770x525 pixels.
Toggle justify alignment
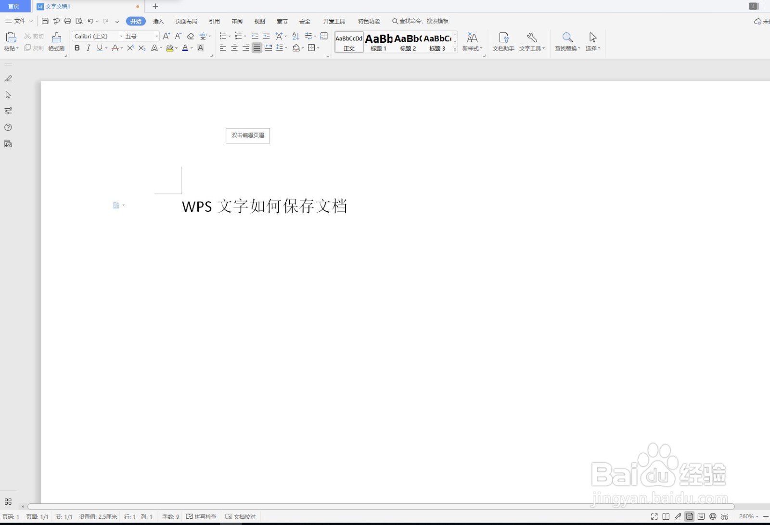(x=257, y=48)
